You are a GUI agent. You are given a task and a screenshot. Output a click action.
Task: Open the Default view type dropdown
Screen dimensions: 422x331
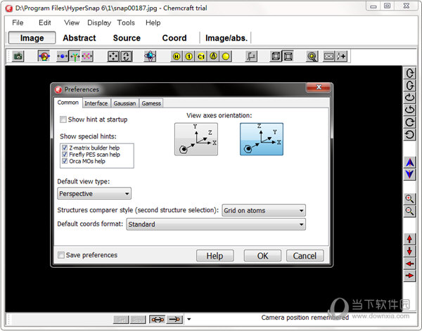(x=94, y=193)
